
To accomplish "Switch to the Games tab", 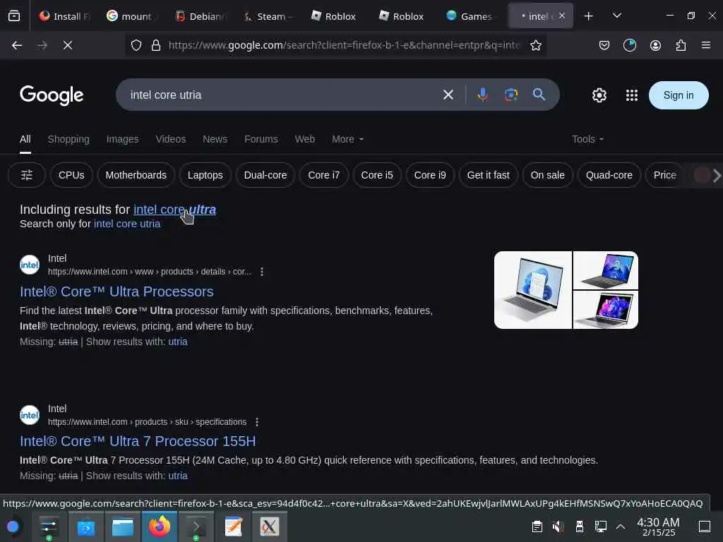I will click(470, 16).
